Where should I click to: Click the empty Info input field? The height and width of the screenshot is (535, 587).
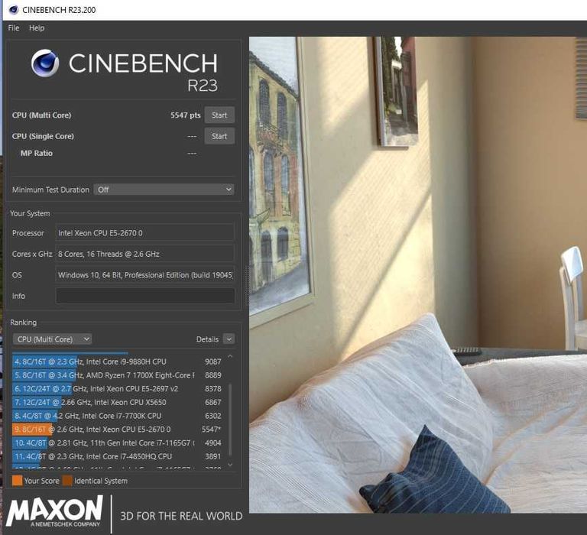144,296
